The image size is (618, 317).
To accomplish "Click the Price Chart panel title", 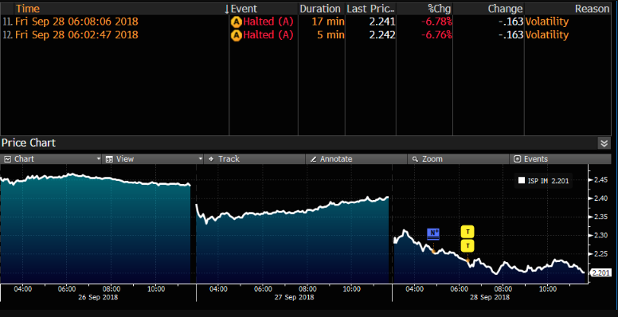I will pyautogui.click(x=29, y=143).
